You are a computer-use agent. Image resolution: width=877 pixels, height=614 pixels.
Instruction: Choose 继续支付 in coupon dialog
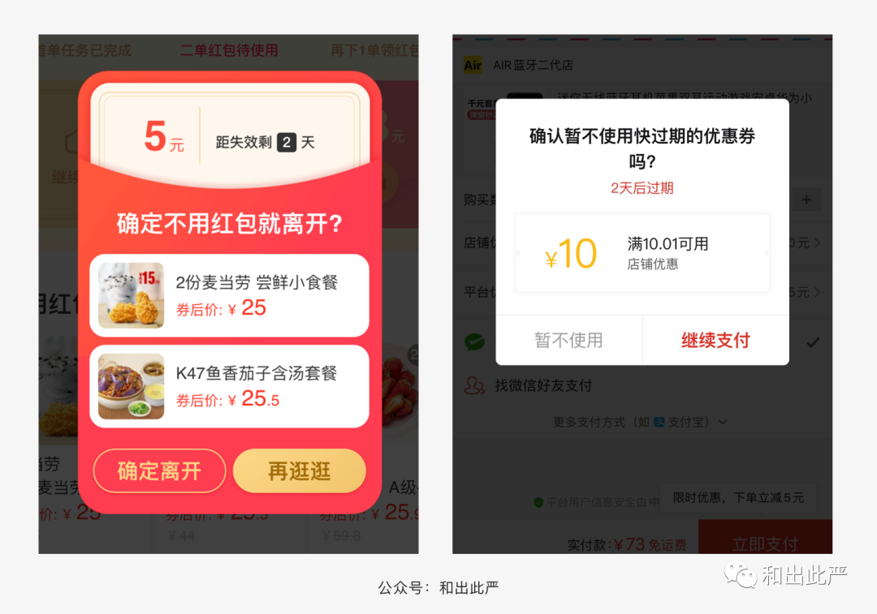716,340
